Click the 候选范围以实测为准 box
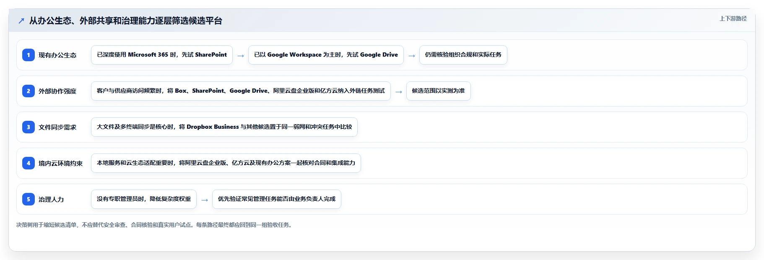 pos(439,91)
